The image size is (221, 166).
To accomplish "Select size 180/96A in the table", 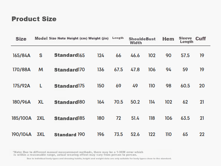I will pos(22,102).
